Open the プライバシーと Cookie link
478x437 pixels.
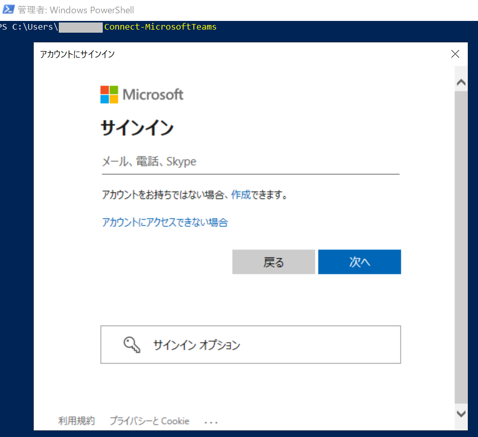pos(149,421)
